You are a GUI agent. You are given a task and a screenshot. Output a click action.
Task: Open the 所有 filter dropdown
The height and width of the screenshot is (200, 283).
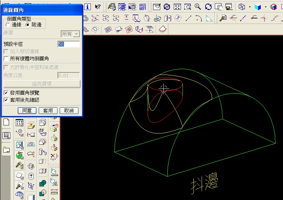[x=70, y=34]
